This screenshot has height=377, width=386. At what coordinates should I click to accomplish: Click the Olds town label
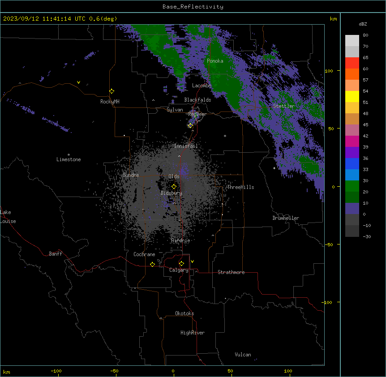174,176
